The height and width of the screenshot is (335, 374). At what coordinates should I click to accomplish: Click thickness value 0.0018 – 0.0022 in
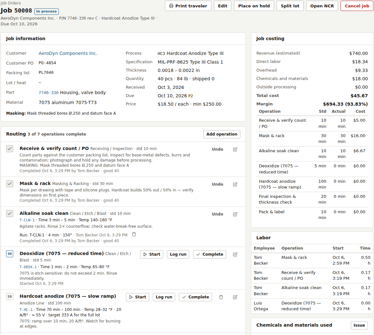179,70
